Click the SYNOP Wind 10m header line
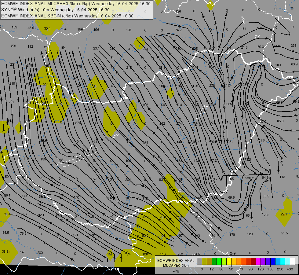299x275 pixels. click(55, 10)
